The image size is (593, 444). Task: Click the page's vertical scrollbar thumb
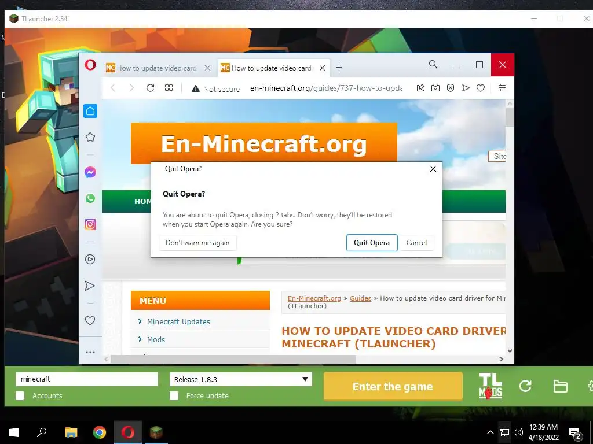coord(510,117)
